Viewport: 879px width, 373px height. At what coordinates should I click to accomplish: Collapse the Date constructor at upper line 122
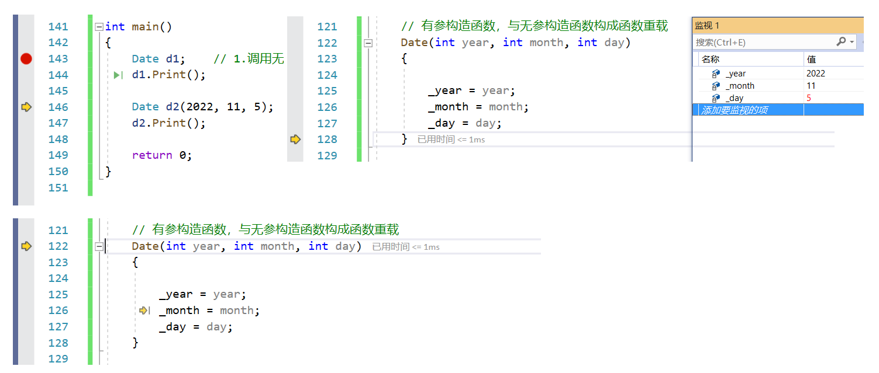(368, 43)
